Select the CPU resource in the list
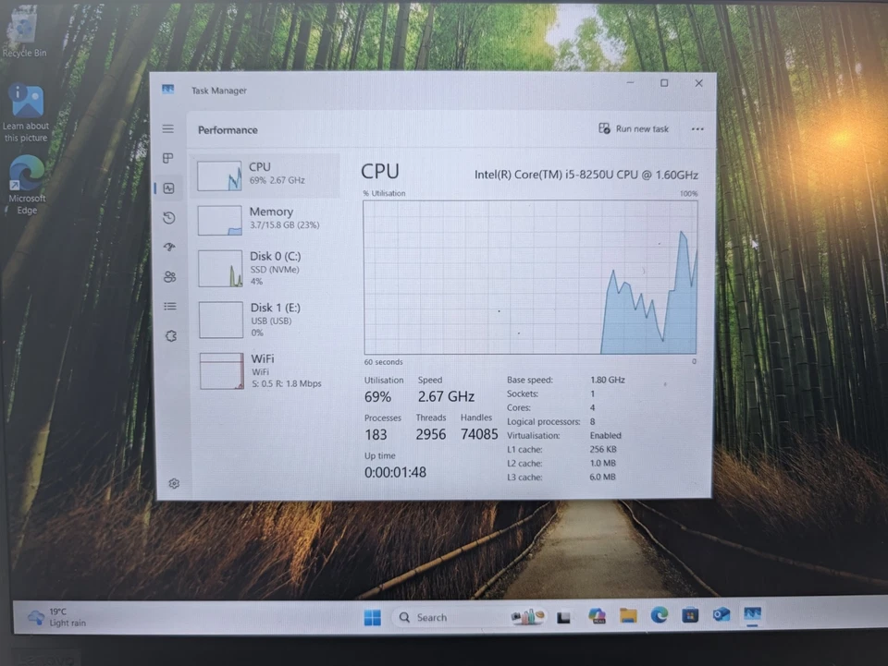The height and width of the screenshot is (666, 888). click(265, 176)
